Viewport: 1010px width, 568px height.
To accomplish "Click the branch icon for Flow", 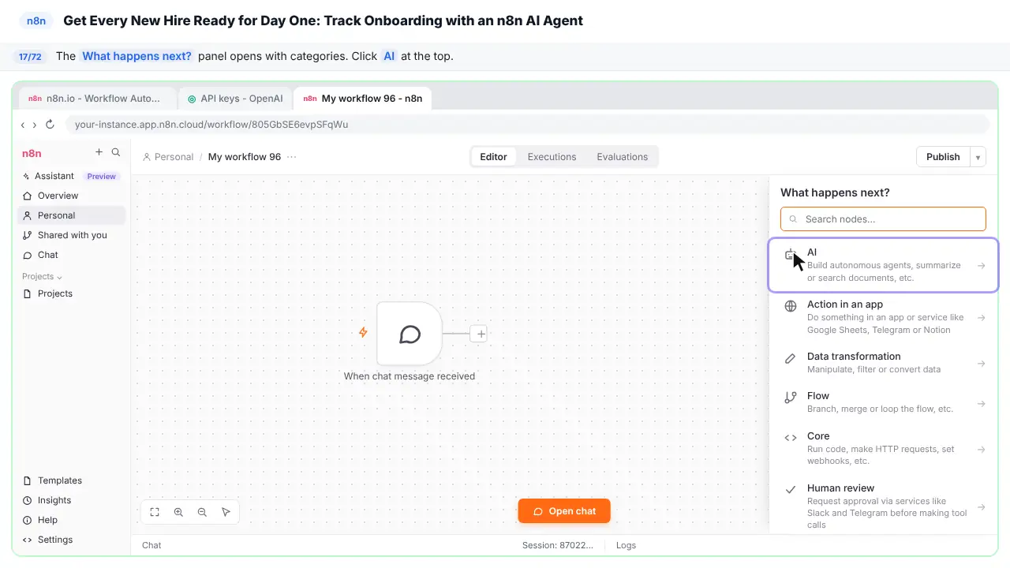I will click(791, 398).
